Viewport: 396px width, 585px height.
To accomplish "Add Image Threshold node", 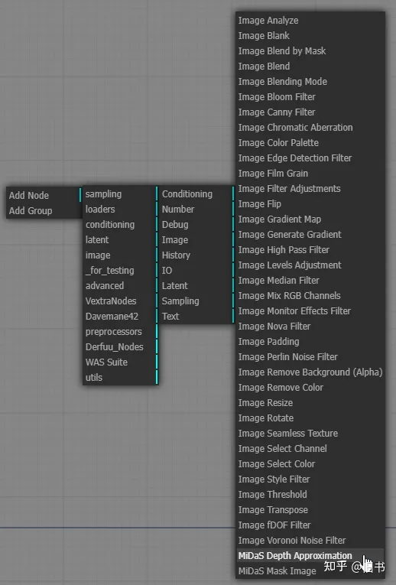I will (x=310, y=495).
